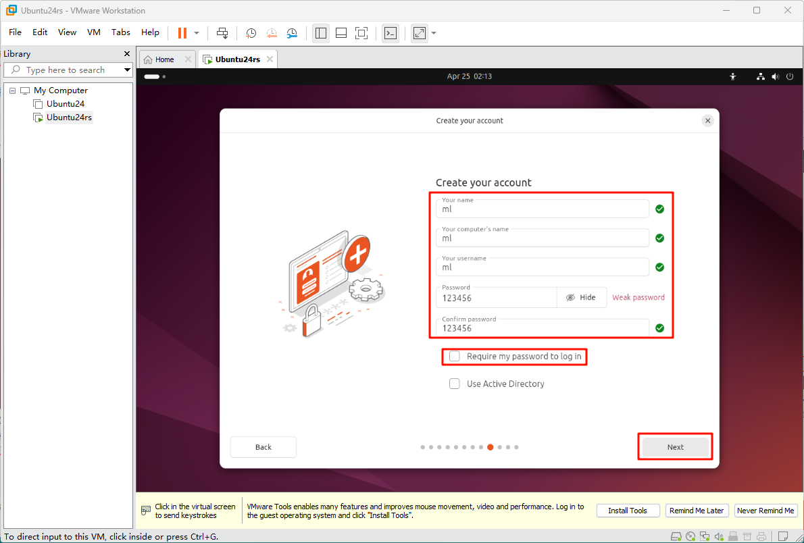Screen dimensions: 804x543
Task: Click the Ubuntu network status icon
Action: (x=760, y=76)
